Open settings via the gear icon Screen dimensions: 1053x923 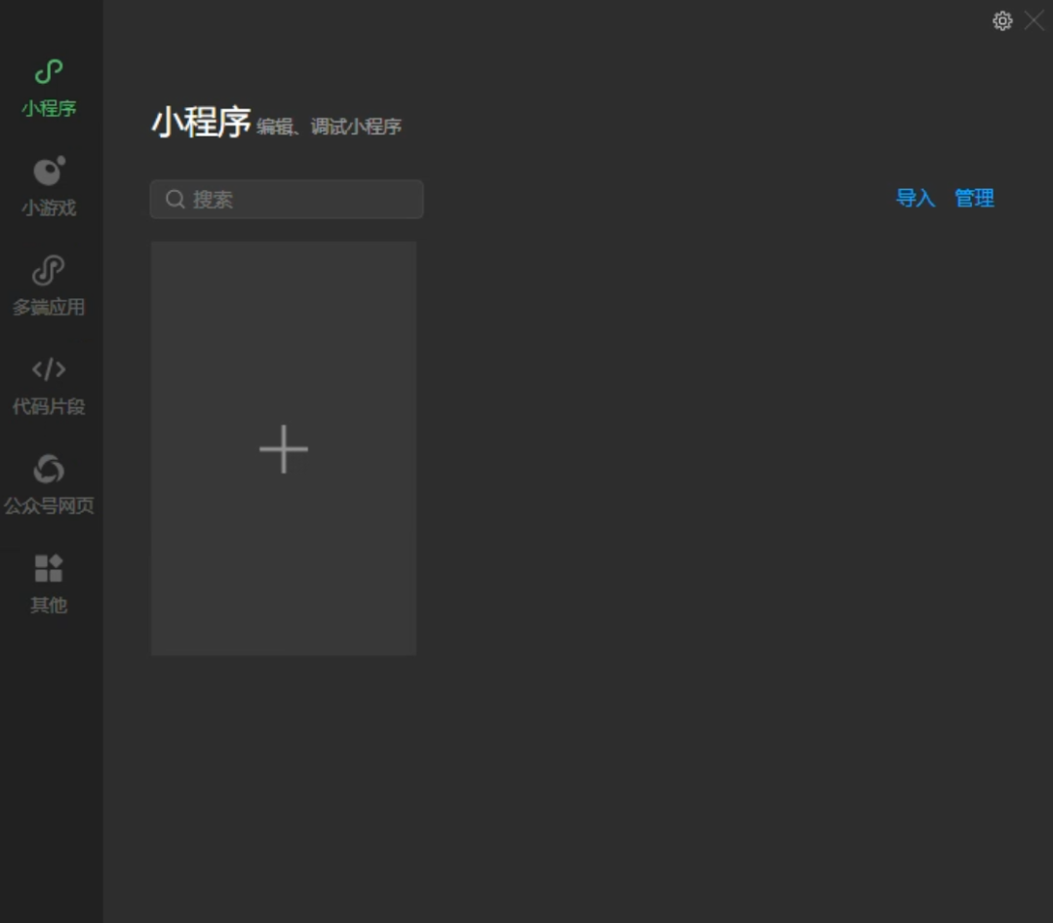click(1002, 20)
